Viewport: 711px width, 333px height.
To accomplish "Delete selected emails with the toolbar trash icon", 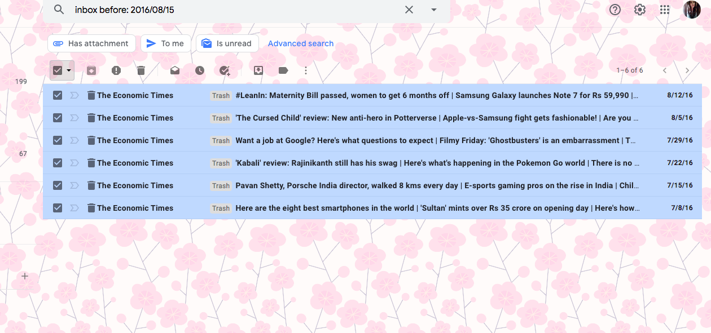I will click(x=141, y=70).
